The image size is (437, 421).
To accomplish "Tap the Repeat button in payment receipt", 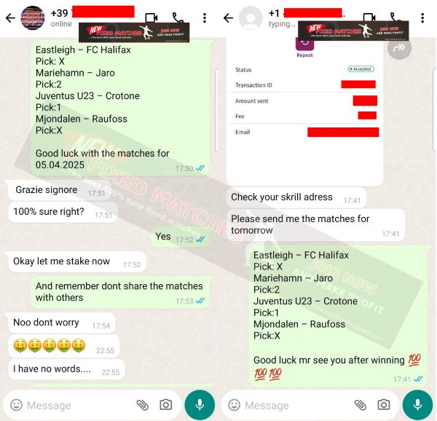I will (304, 48).
